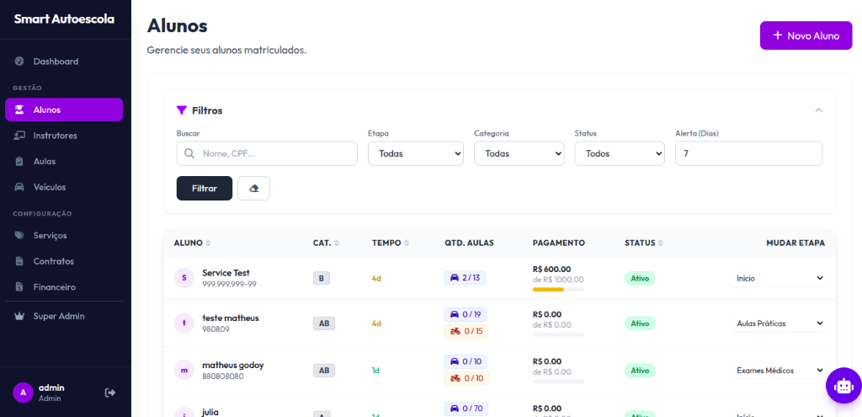Open the Categoria filter dropdown
The height and width of the screenshot is (417, 862).
click(519, 153)
